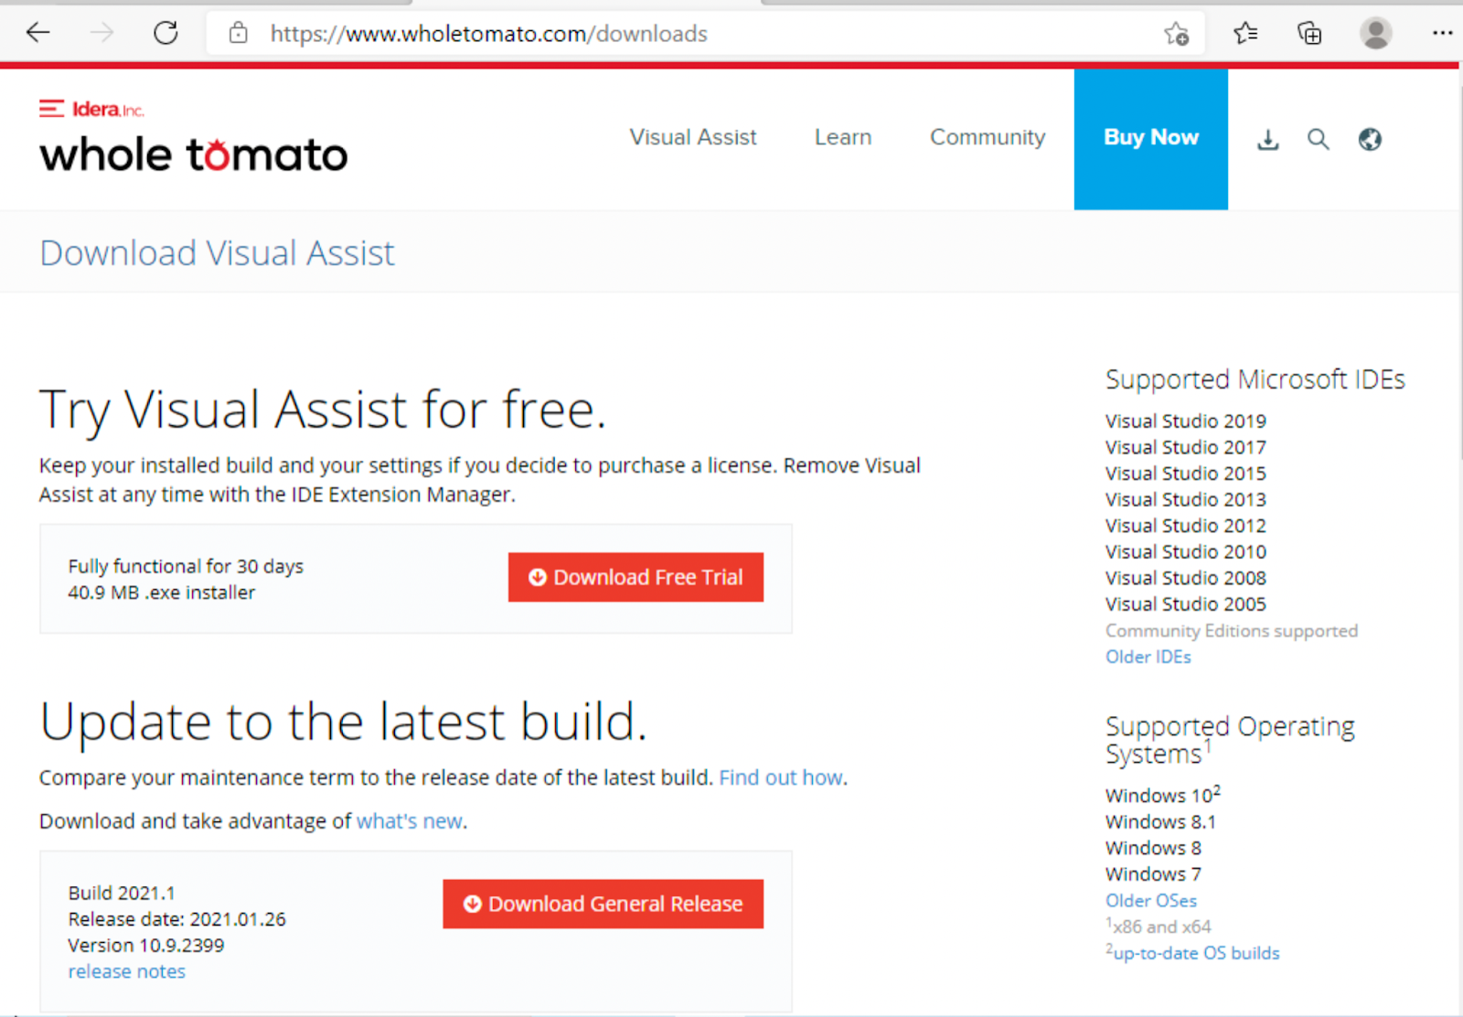Click the Release date: 2021.01.26 text
1463x1017 pixels.
(x=177, y=919)
